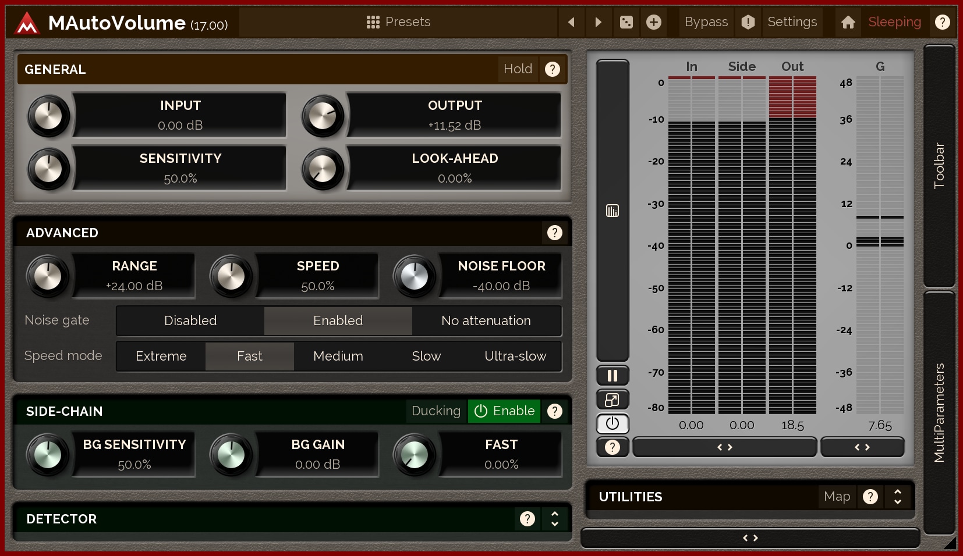
Task: Click the meter power icon
Action: coord(612,423)
